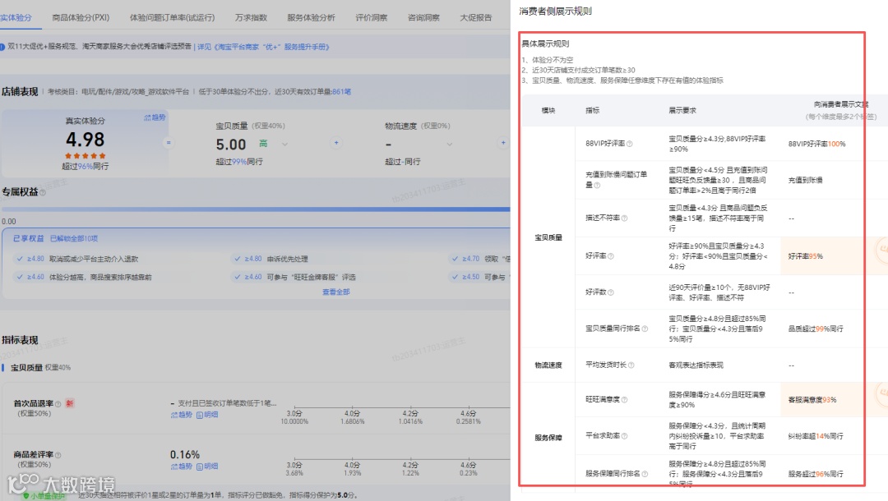Open the 体验问题订单率(试运行) tab

172,17
